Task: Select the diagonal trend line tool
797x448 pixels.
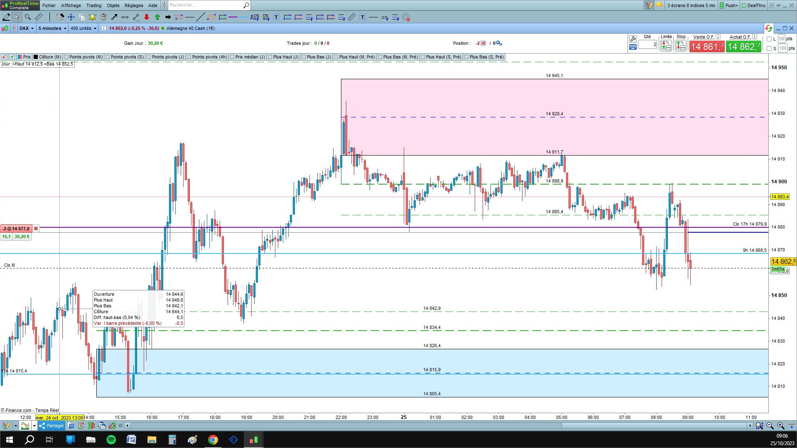Action: click(x=200, y=17)
